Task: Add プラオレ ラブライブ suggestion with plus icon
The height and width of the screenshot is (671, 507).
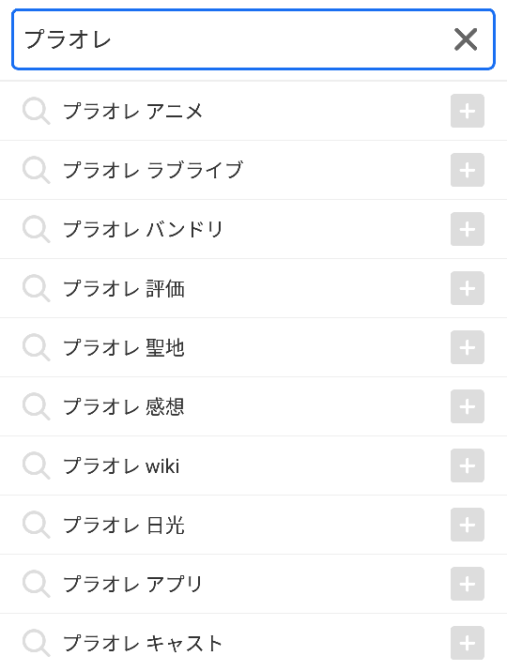Action: point(468,170)
